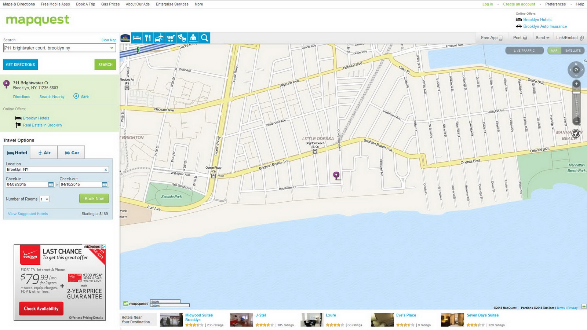This screenshot has height=330, width=587.
Task: Click the Best Western logo icon
Action: (x=125, y=38)
